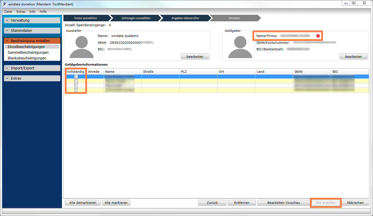
Task: Tick the Vollständig checkbox in the fourth row
Action: [76, 90]
